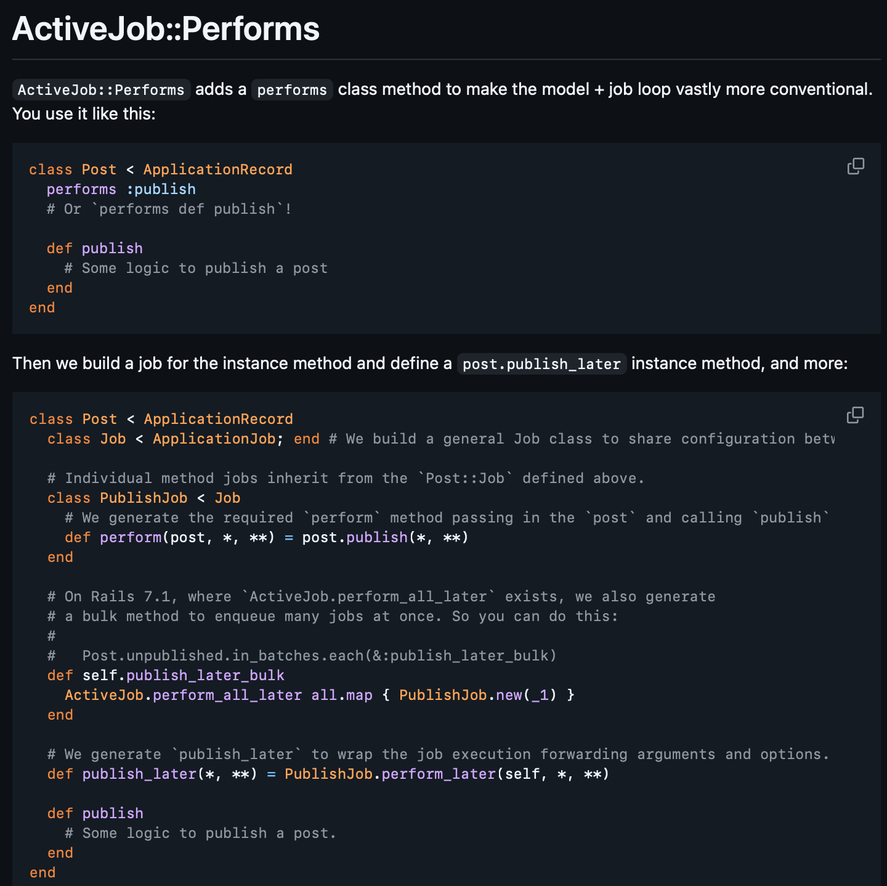This screenshot has width=887, height=886.
Task: Click the 'Then we build a job' paragraph
Action: (x=232, y=364)
